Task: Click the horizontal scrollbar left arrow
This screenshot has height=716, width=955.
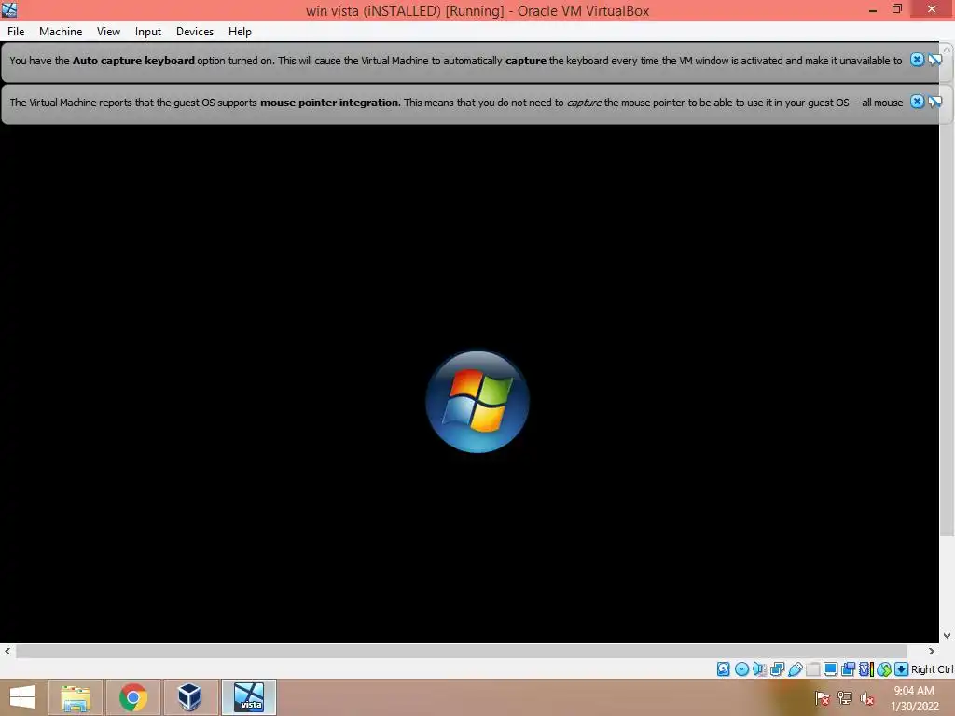Action: (x=7, y=651)
